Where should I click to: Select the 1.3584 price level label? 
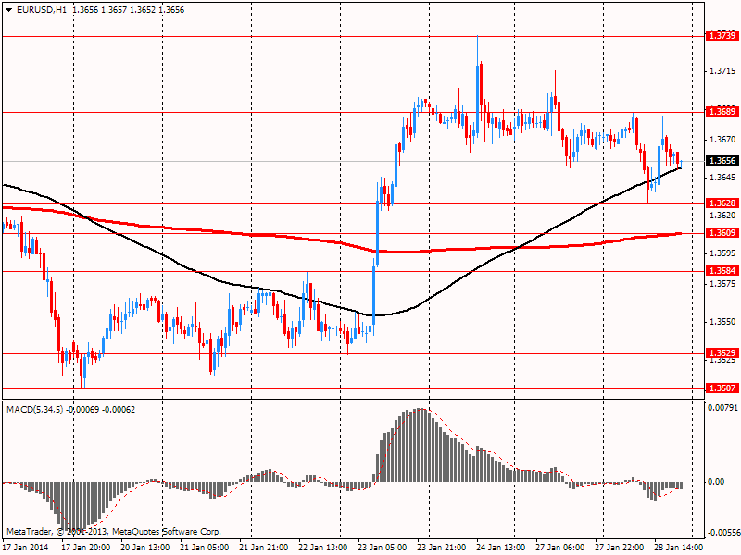pyautogui.click(x=722, y=271)
